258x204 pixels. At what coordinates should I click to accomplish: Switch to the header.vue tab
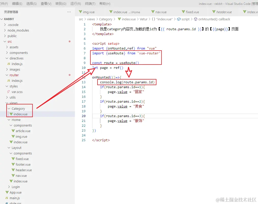pyautogui.click(x=224, y=12)
